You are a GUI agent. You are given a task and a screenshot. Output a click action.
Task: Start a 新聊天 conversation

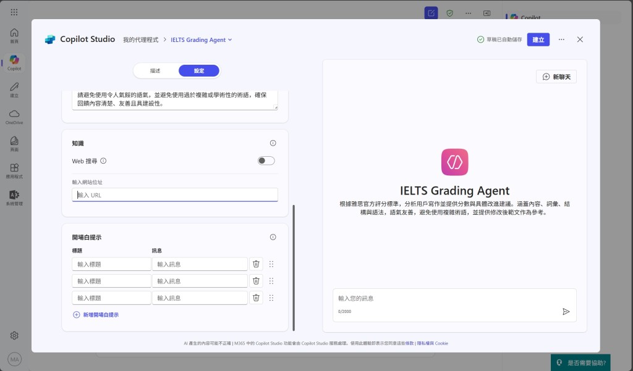click(x=556, y=77)
